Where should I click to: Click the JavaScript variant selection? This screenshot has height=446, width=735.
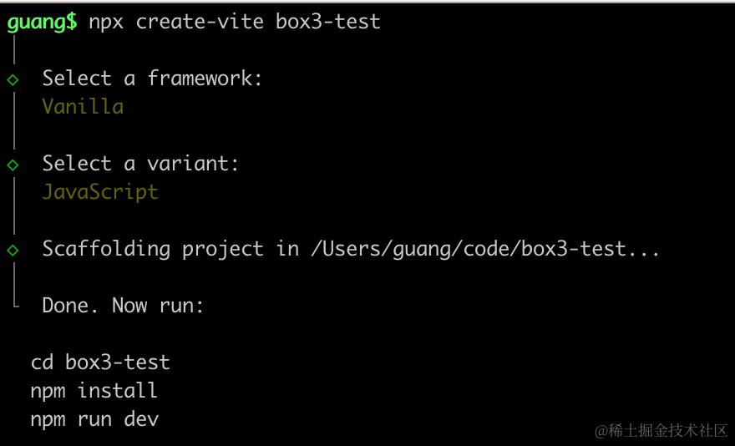point(100,192)
